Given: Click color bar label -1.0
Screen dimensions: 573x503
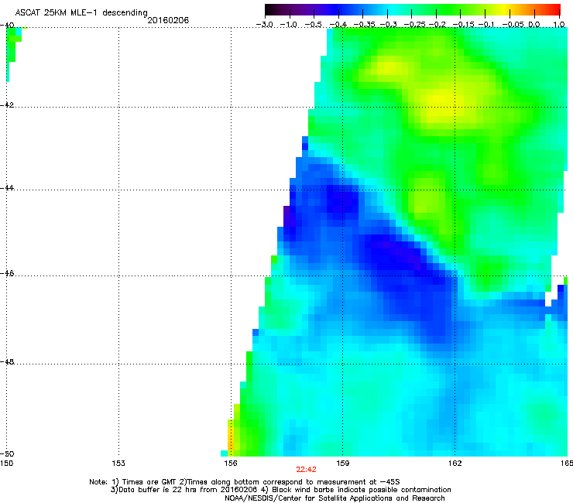Looking at the screenshot, I should (x=289, y=25).
